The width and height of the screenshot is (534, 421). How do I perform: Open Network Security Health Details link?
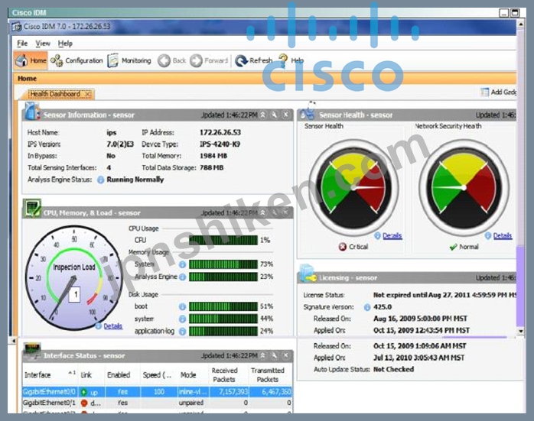503,235
